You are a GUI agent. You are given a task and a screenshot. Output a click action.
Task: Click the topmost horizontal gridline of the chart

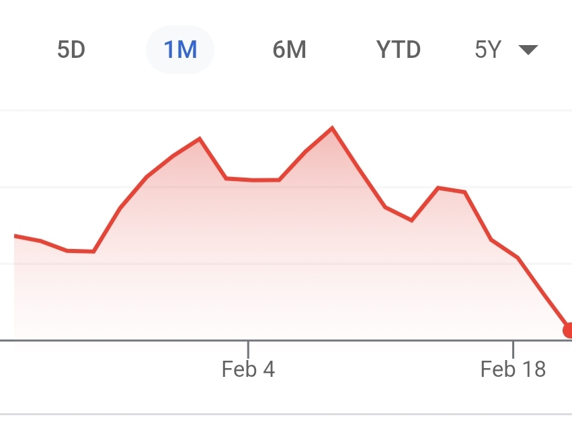(286, 110)
